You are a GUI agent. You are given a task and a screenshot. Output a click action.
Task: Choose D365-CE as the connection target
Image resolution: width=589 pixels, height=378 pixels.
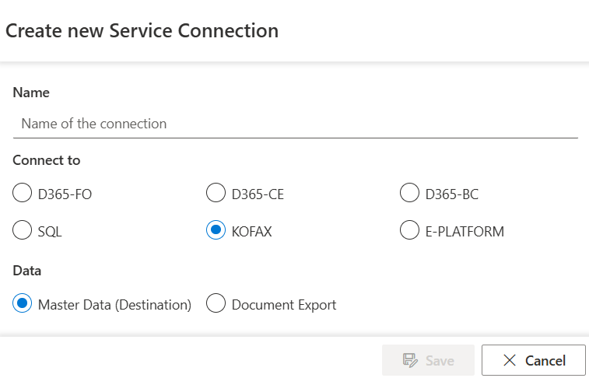(216, 194)
